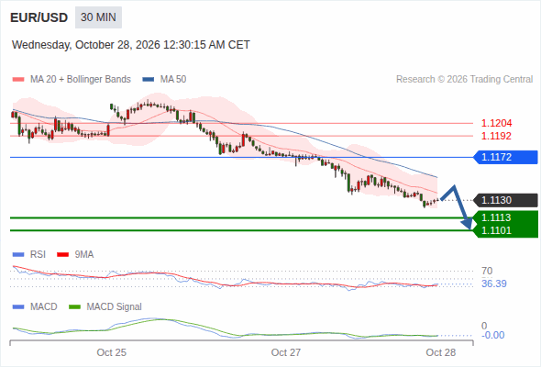This screenshot has height=367, width=541.
Task: Click the RSI legend swatch
Action: click(x=18, y=255)
